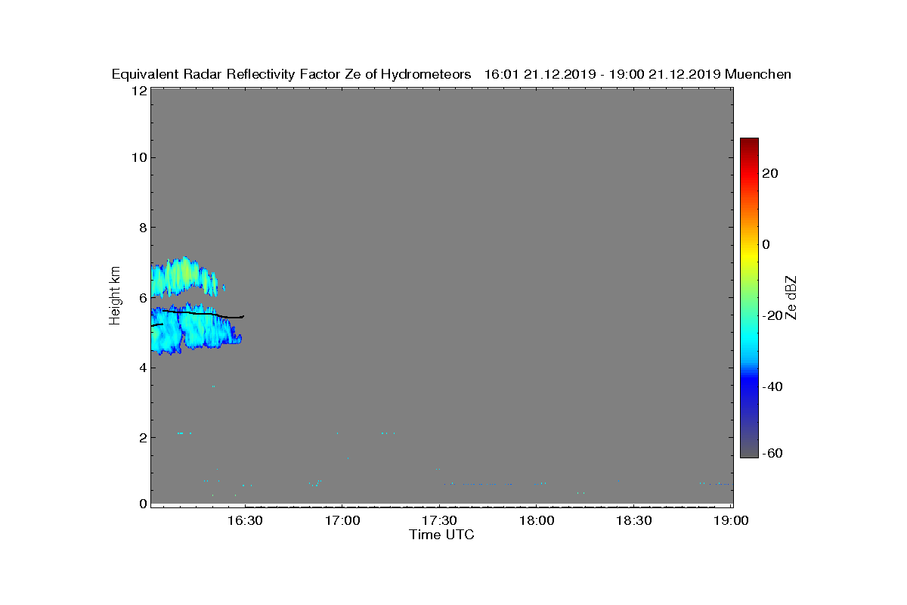
Task: Click the colorbar value 20
Action: pyautogui.click(x=770, y=173)
